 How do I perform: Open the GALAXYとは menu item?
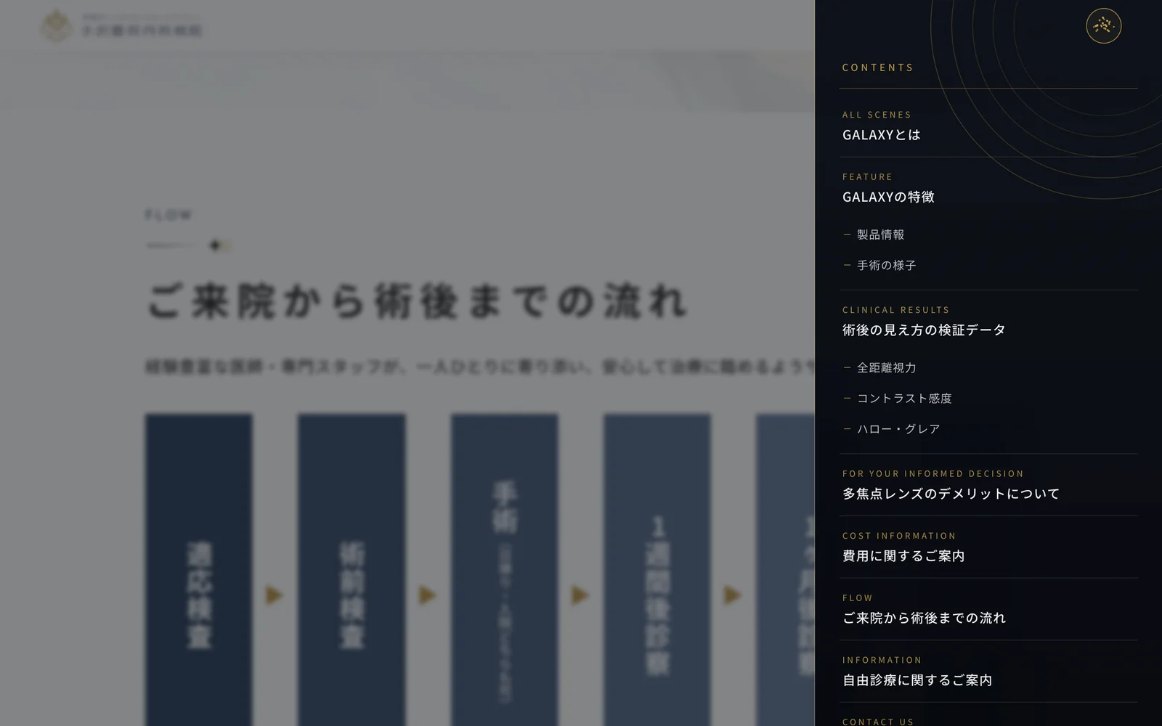coord(881,135)
